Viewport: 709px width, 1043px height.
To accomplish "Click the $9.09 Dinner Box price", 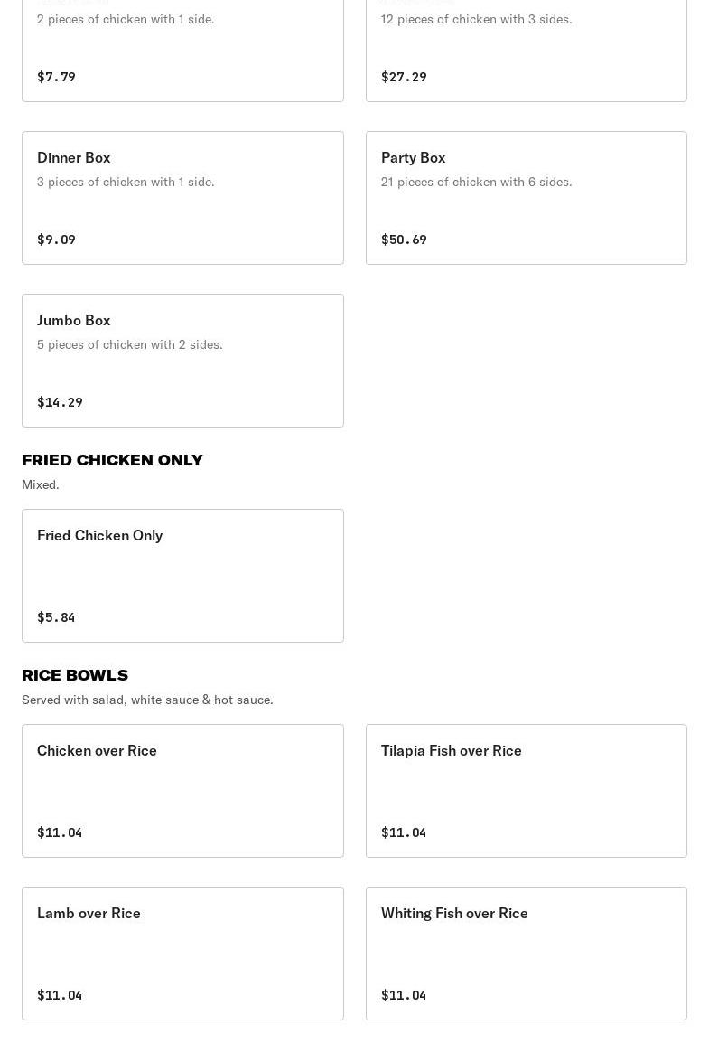I will [x=56, y=240].
